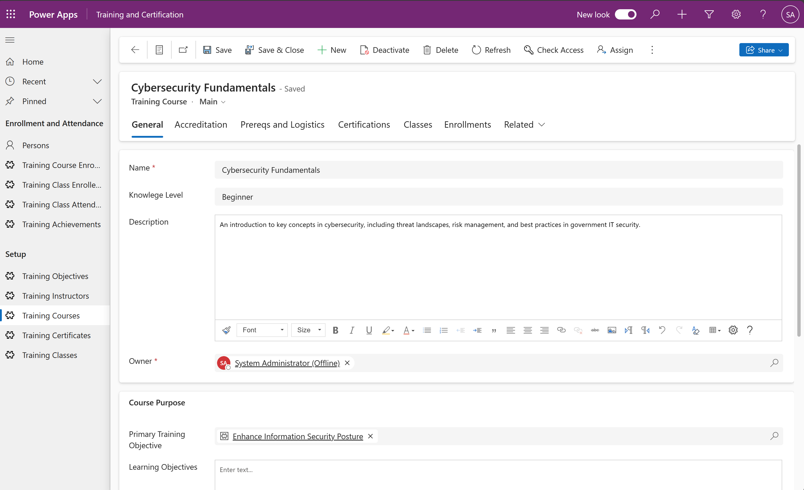804x490 pixels.
Task: Collapse the site map hamburger menu
Action: (10, 40)
